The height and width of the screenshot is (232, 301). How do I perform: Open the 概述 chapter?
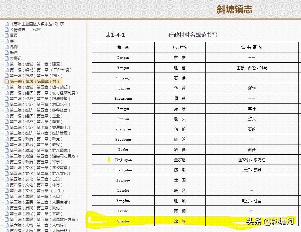(x=14, y=52)
